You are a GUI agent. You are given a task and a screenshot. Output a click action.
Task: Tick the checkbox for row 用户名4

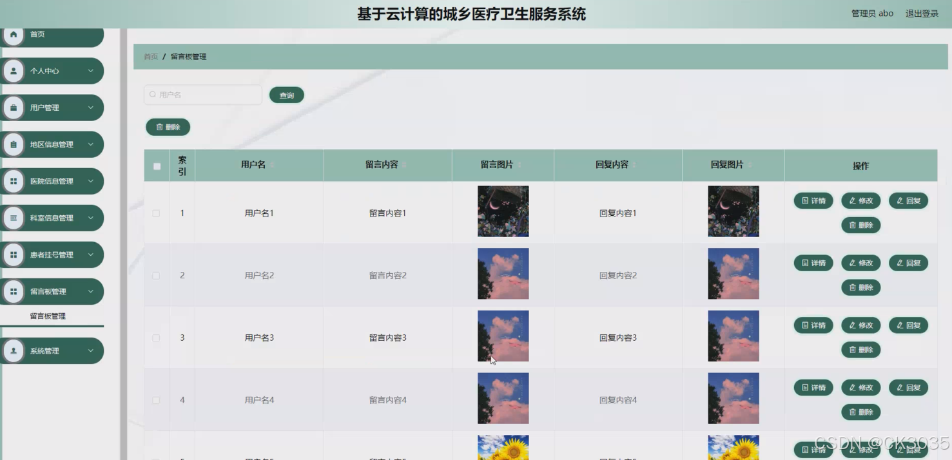156,400
